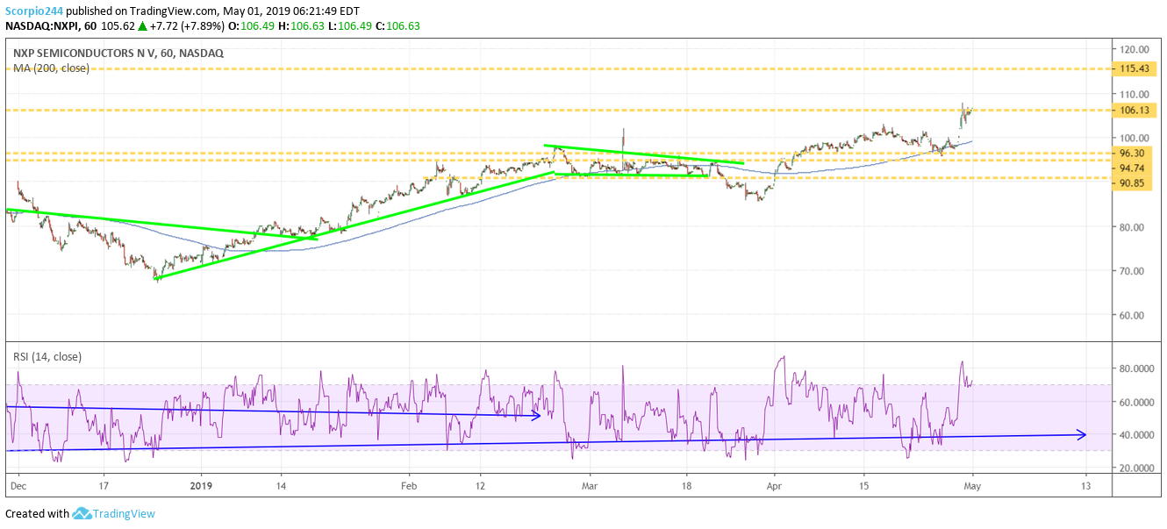The height and width of the screenshot is (529, 1167).
Task: Click the 'H:106.63' high value
Action: click(x=302, y=25)
